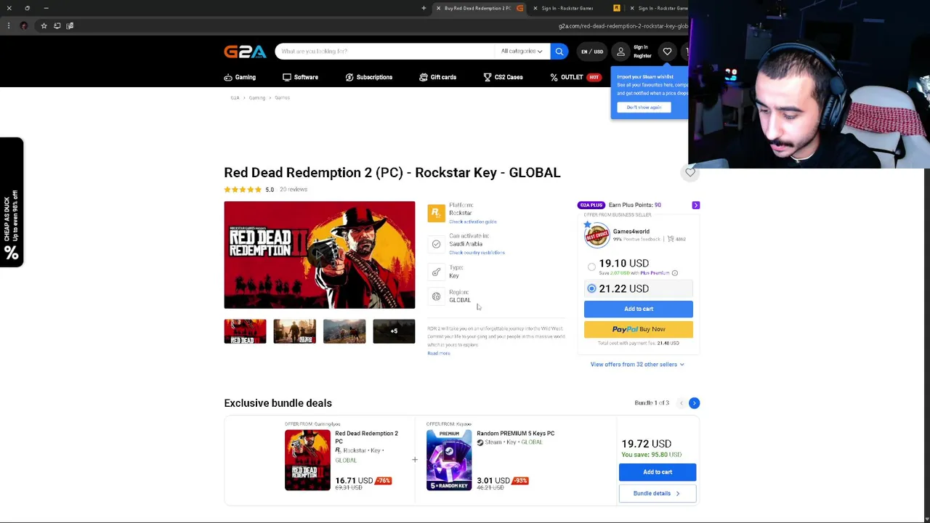
Task: Open the wishlist heart icon in header
Action: (667, 52)
